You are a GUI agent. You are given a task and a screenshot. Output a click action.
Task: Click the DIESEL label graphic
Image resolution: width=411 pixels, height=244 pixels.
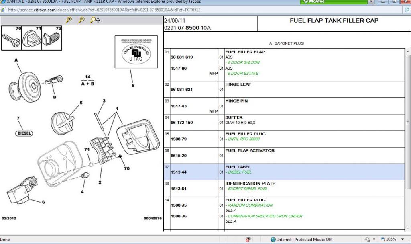[x=24, y=133]
